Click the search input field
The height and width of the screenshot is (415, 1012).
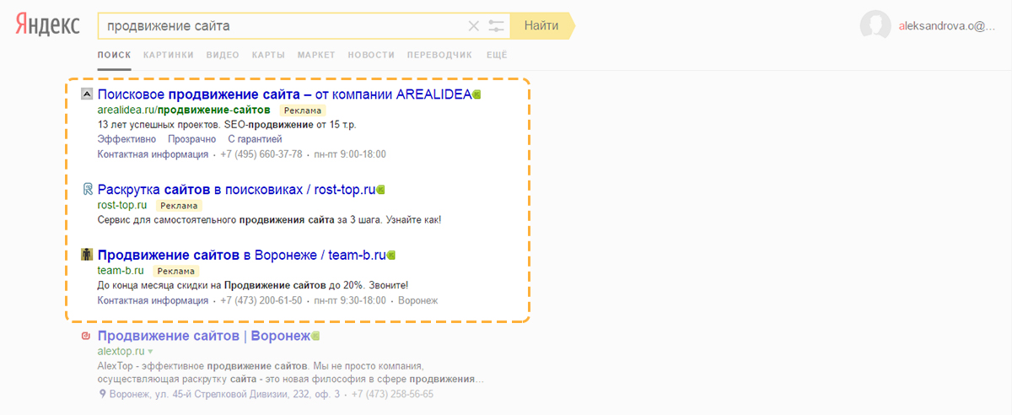pyautogui.click(x=283, y=26)
